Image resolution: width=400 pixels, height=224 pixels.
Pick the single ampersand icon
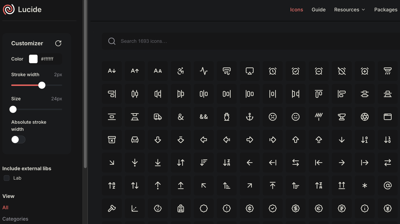[181, 117]
